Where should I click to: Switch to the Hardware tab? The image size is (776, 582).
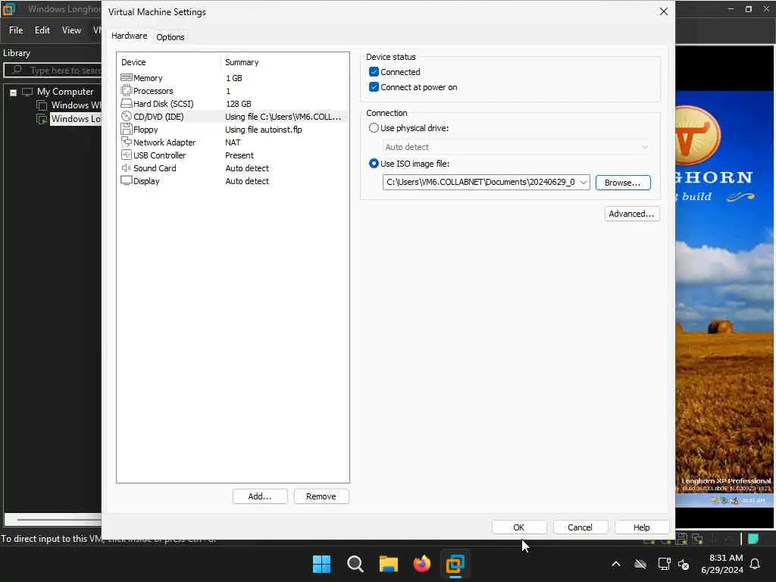tap(129, 36)
